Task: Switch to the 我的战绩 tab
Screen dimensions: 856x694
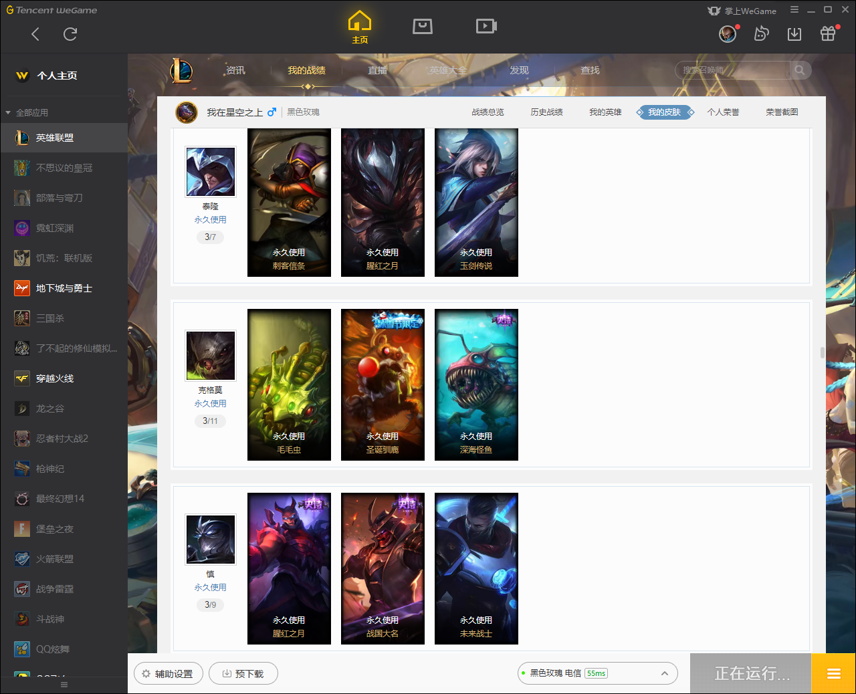Action: (x=306, y=70)
